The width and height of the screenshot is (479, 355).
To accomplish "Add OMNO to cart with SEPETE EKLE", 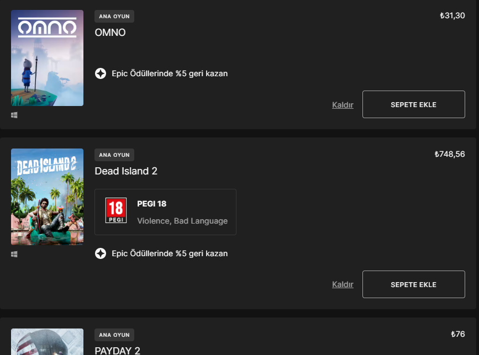I will tap(414, 104).
